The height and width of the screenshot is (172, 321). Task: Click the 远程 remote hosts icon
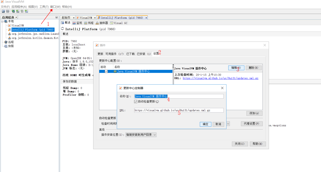click(x=6, y=42)
